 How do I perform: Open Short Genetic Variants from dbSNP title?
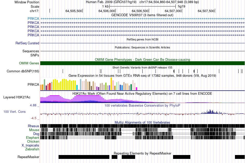coord(142,67)
